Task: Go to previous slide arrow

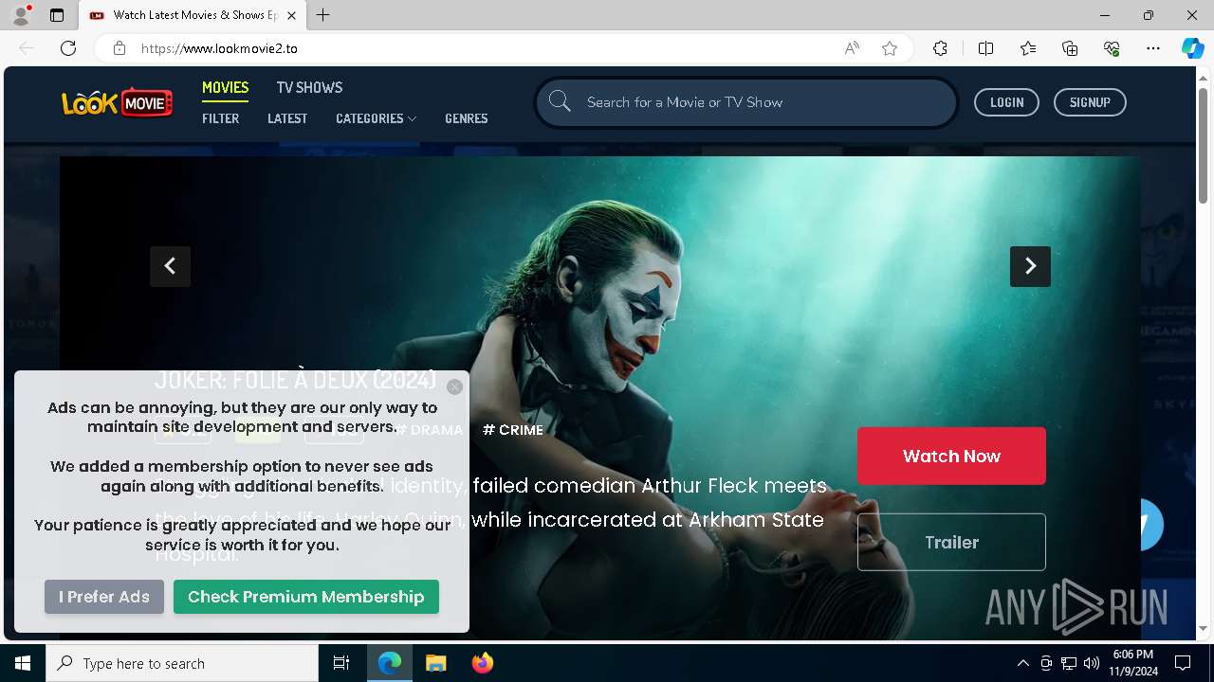Action: (x=170, y=266)
